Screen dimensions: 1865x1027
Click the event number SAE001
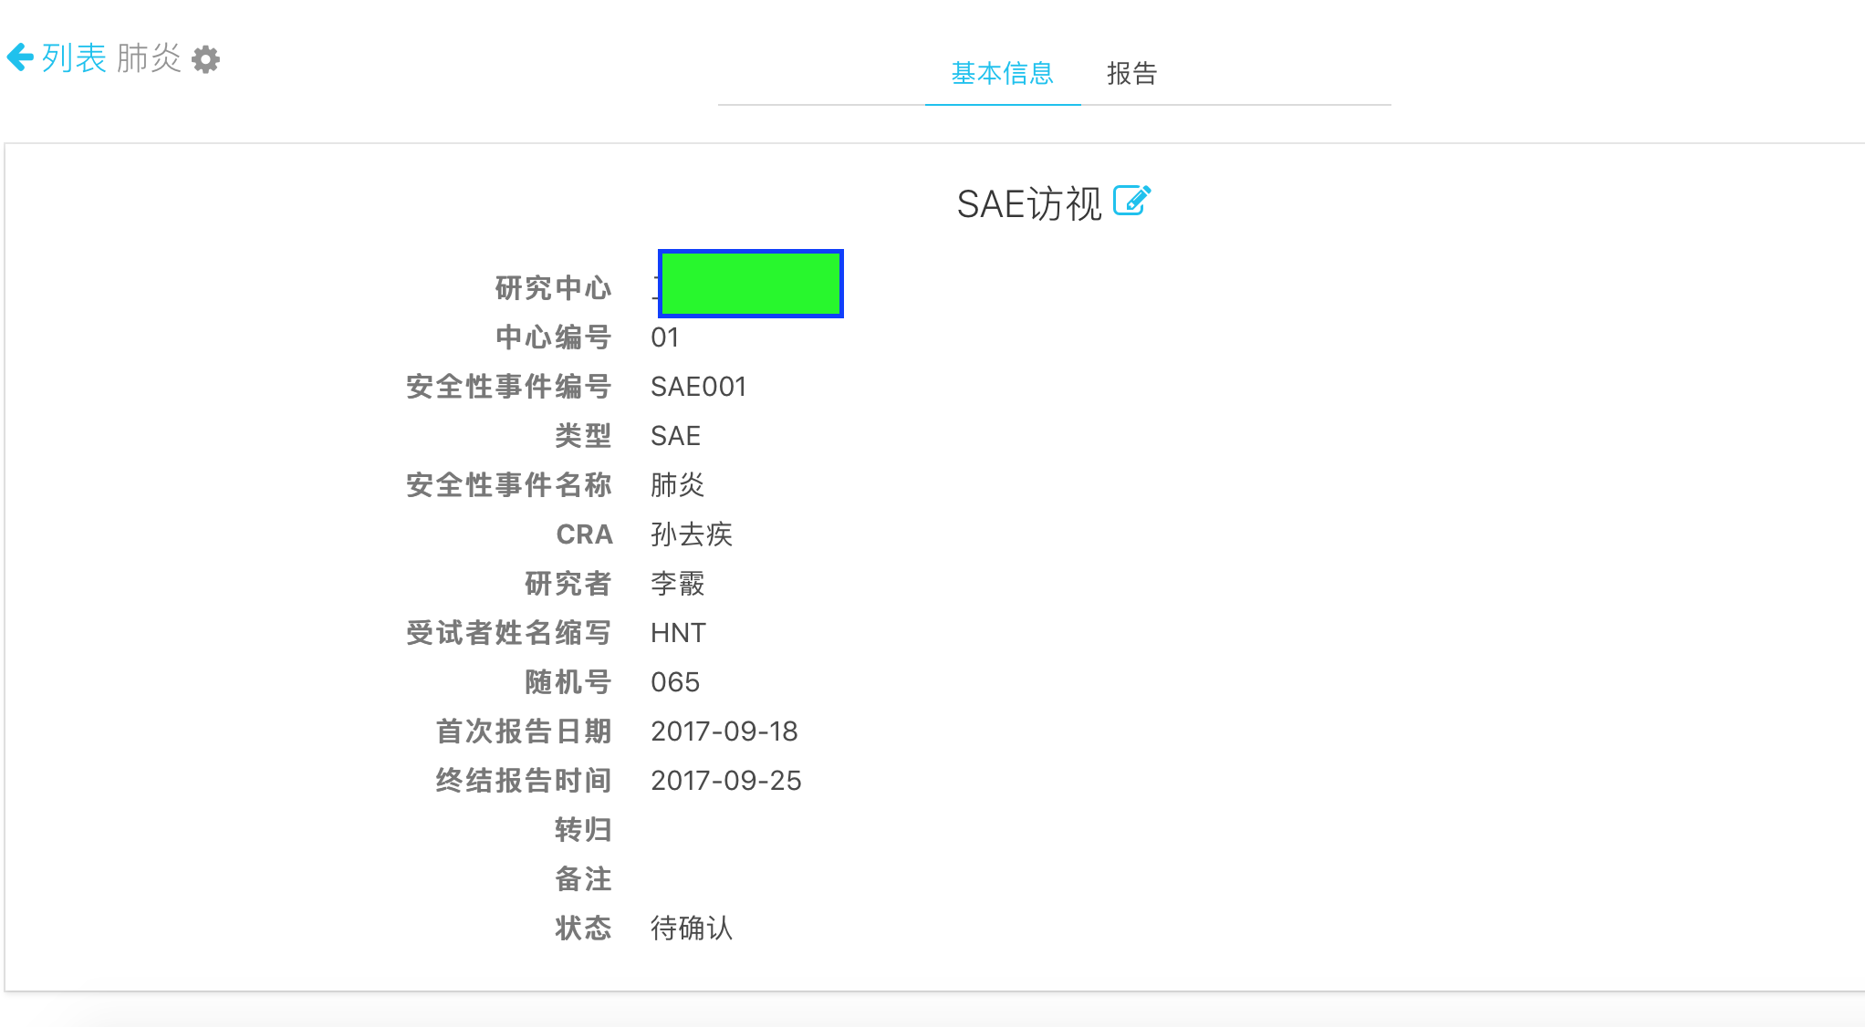click(x=699, y=387)
